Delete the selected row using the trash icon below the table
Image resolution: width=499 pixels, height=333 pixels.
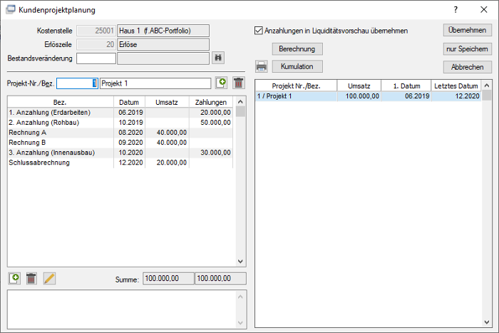31,279
